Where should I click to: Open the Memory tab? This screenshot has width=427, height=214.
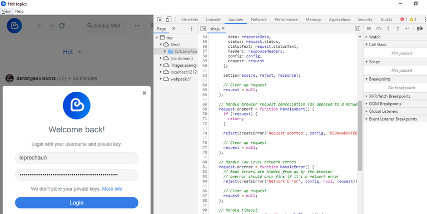pyautogui.click(x=313, y=19)
